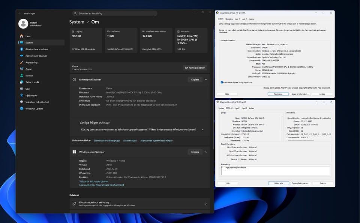Expand the Windows version question under Vanliga frågor
The image size is (360, 223).
coord(203,129)
